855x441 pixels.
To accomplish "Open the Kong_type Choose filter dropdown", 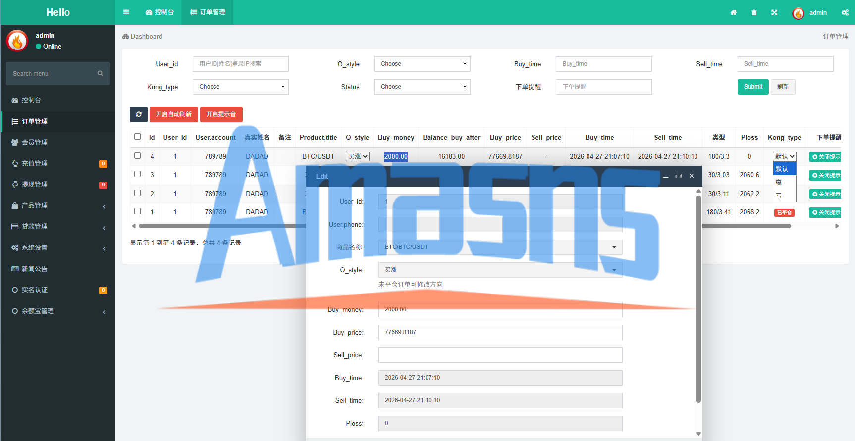I will click(241, 87).
